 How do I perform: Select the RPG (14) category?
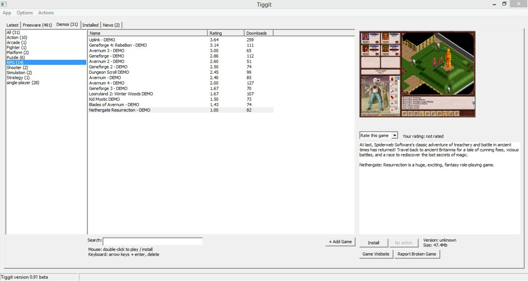[46, 63]
